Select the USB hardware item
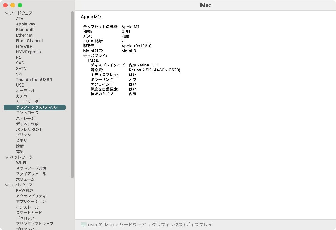Viewport: 336px width, 230px height. click(20, 85)
